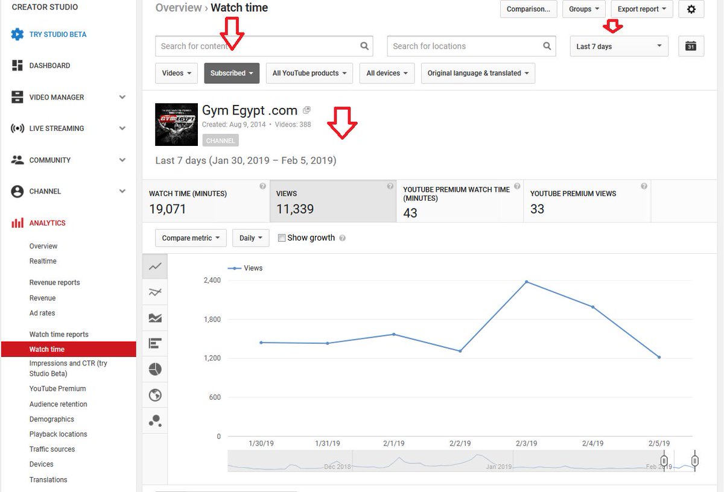Open the Groups dropdown
Viewport: 724px width, 492px height.
(x=584, y=9)
